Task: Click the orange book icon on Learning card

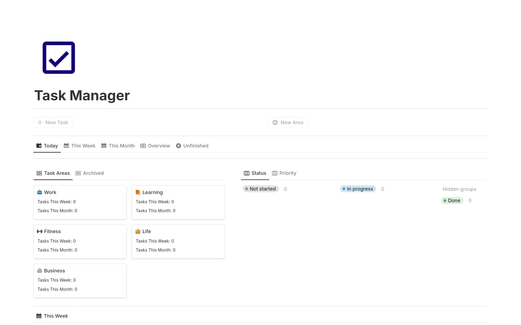Action: 138,192
